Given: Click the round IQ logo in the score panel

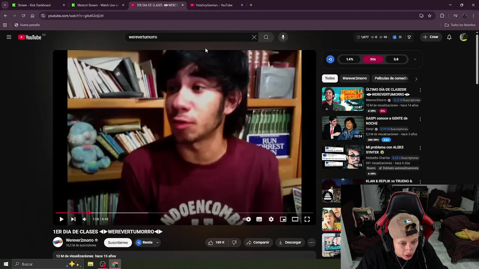Looking at the screenshot, I should pyautogui.click(x=330, y=59).
